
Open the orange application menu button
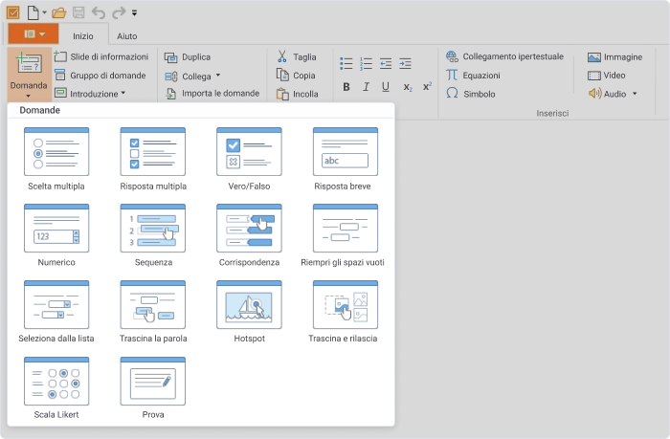(33, 34)
